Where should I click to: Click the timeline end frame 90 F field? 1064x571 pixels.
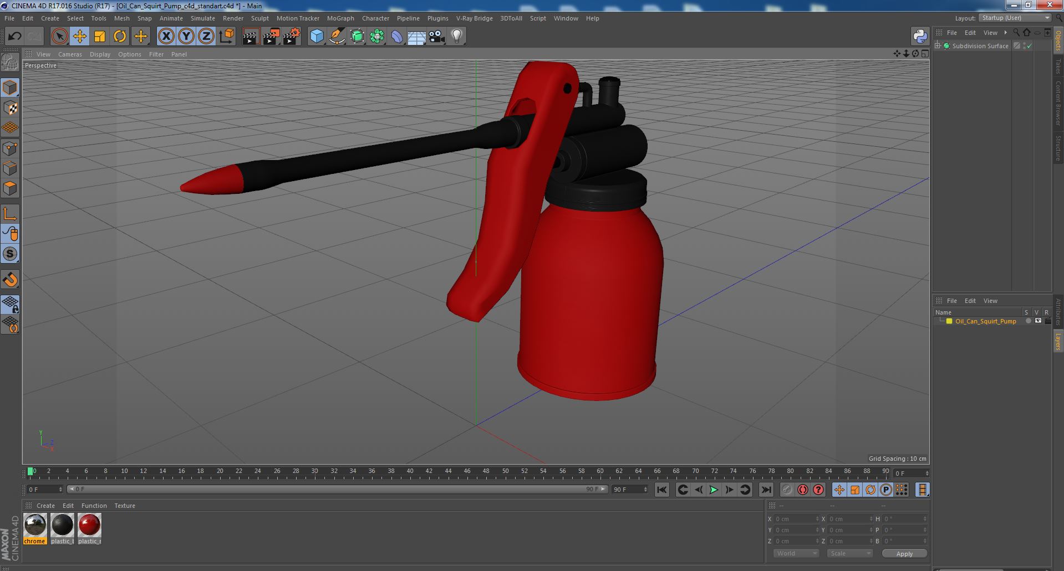point(629,490)
